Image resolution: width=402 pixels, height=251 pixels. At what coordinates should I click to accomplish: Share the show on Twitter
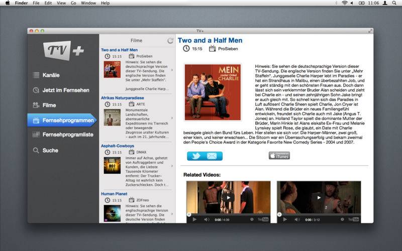[x=196, y=156]
